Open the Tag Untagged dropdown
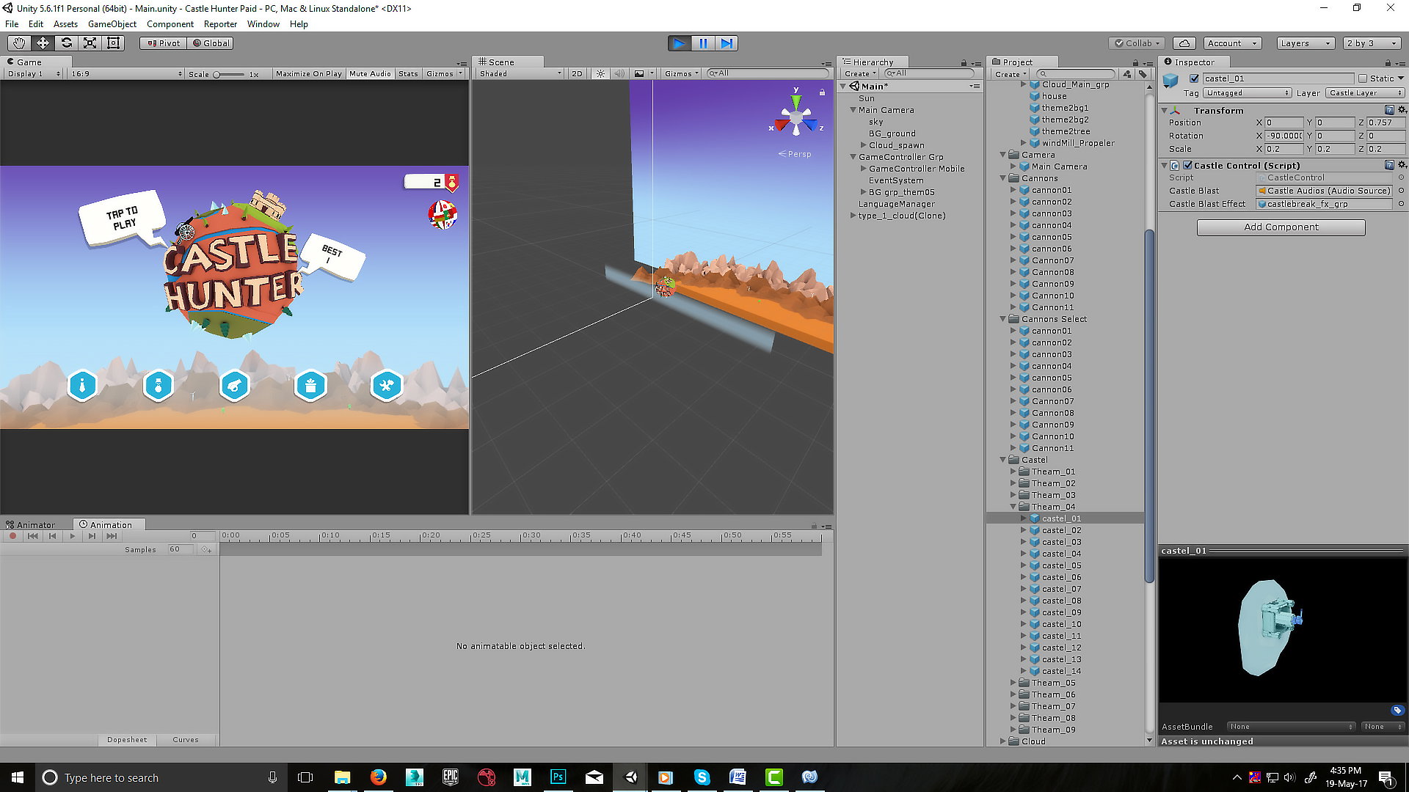This screenshot has height=792, width=1409. (1247, 93)
